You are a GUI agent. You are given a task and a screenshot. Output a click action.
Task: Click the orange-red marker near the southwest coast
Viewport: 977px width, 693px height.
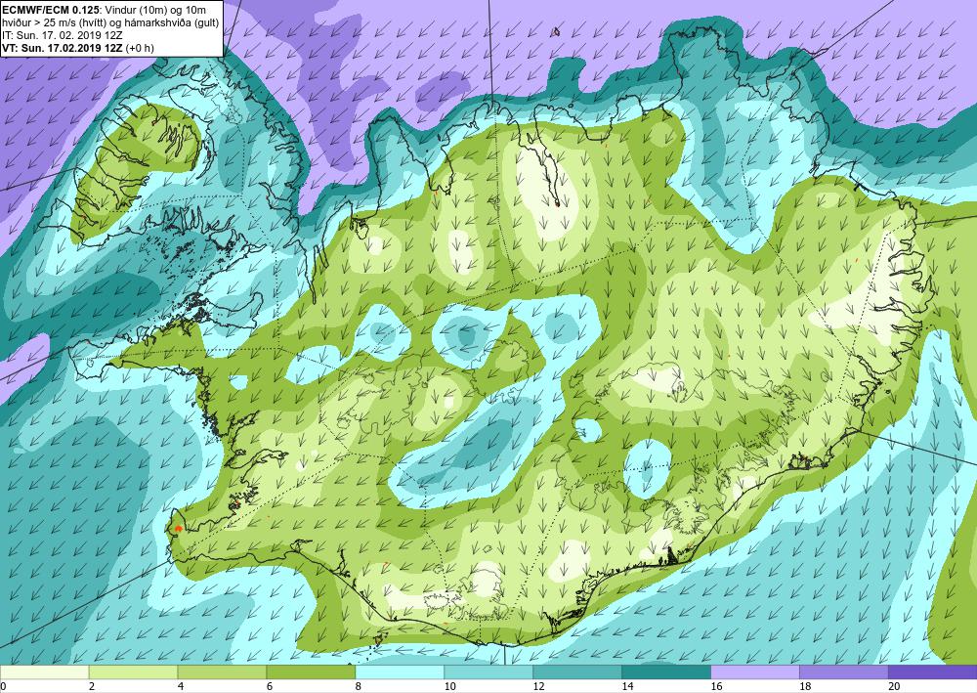click(179, 528)
